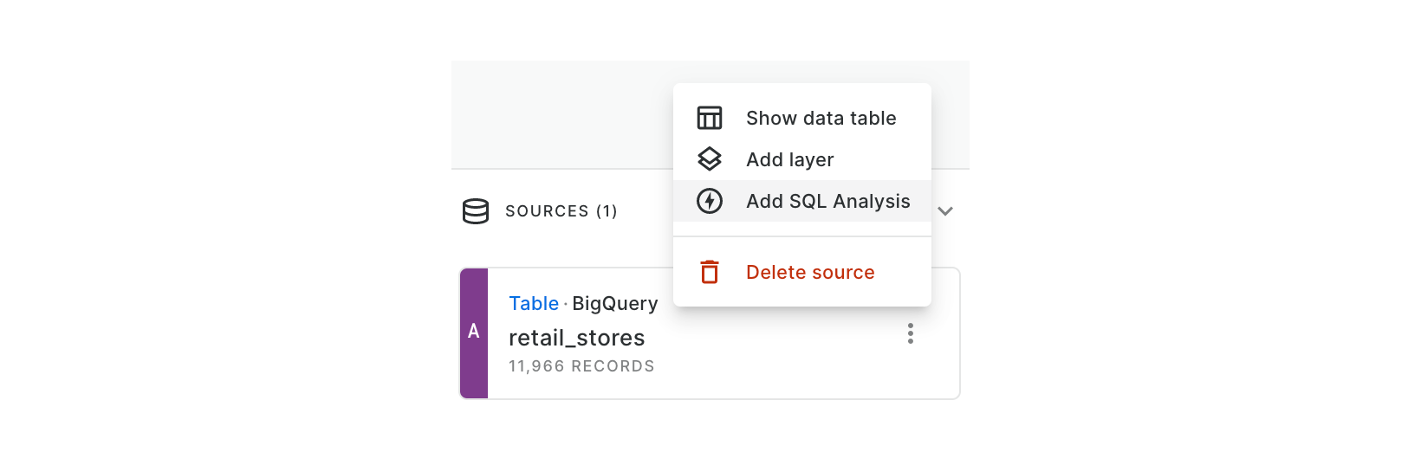
Task: Click the Add layer stack icon
Action: [710, 159]
